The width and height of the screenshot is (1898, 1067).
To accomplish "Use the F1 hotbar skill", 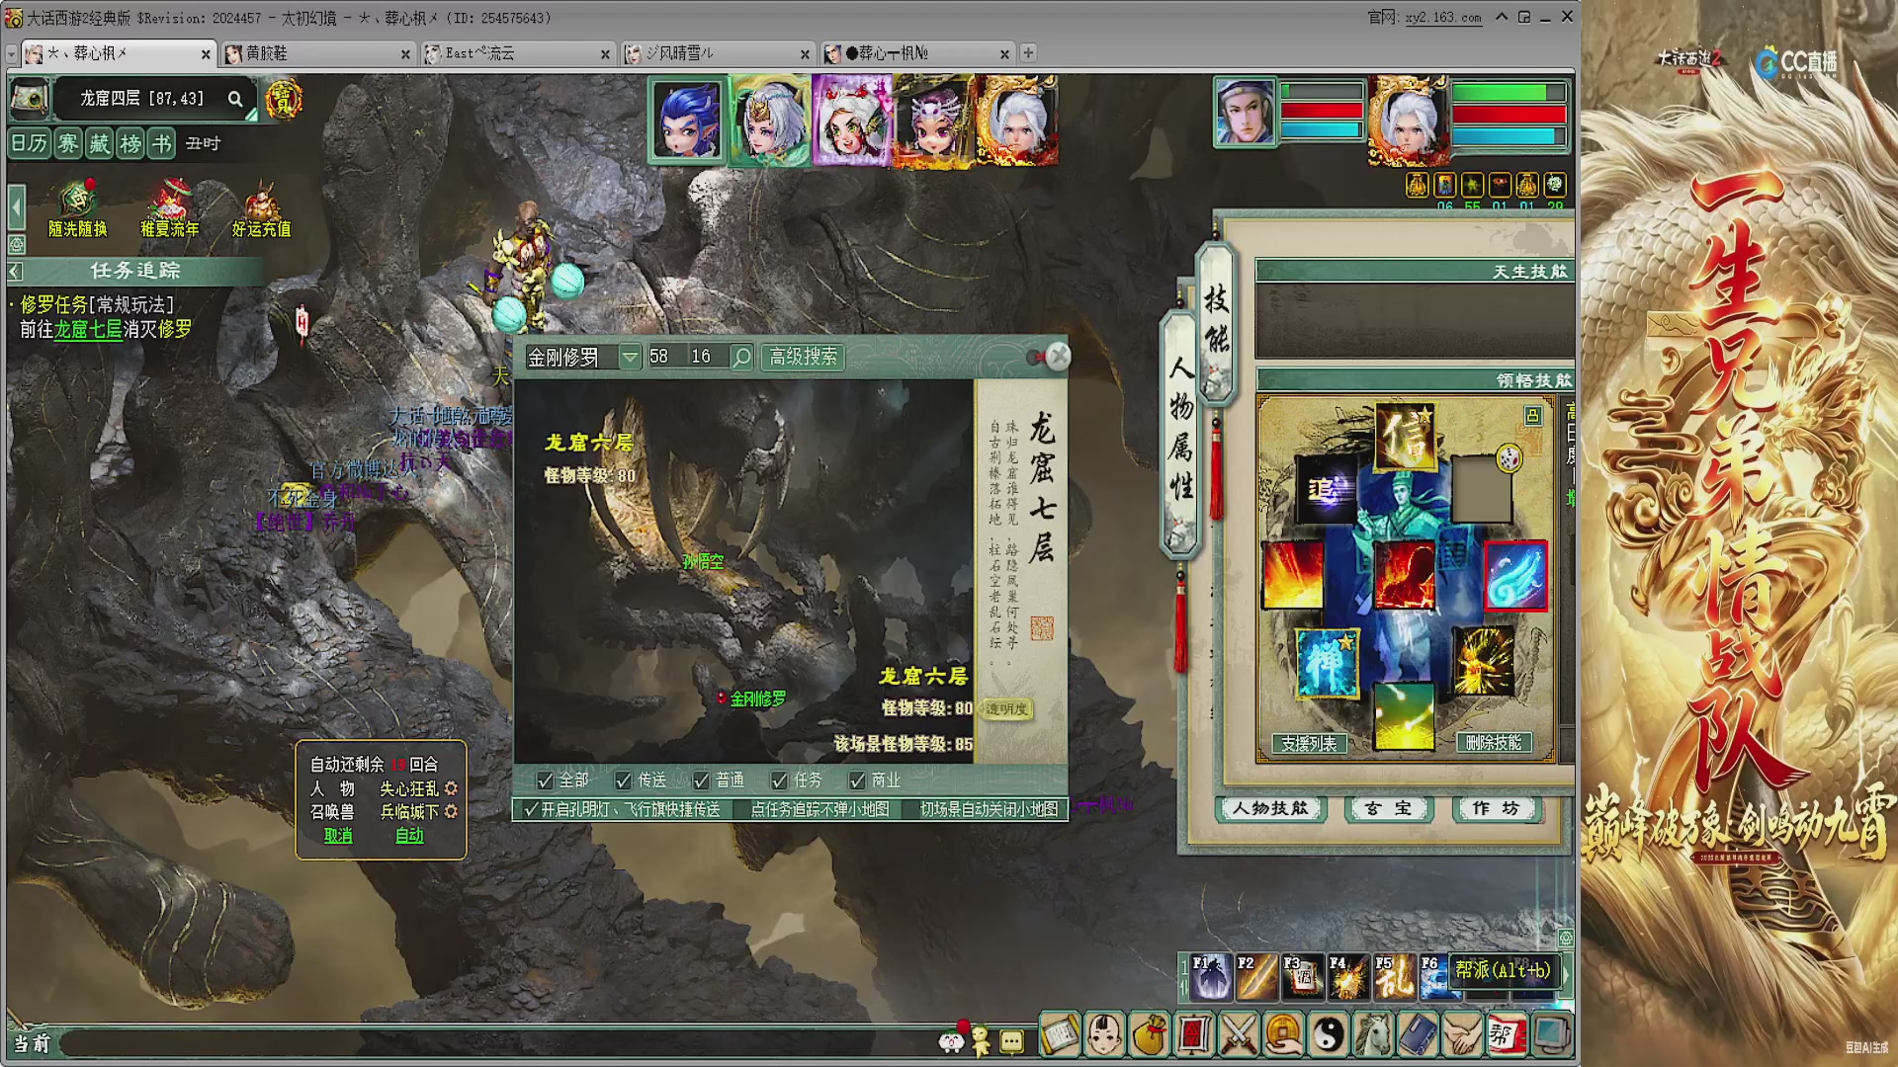I will pyautogui.click(x=1210, y=977).
